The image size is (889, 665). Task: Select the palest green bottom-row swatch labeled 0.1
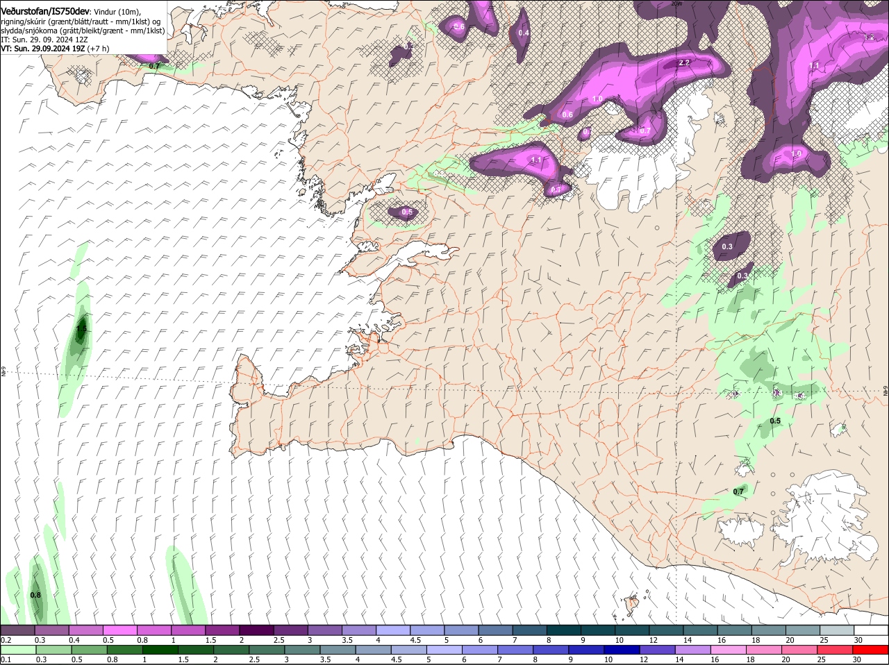[18, 649]
